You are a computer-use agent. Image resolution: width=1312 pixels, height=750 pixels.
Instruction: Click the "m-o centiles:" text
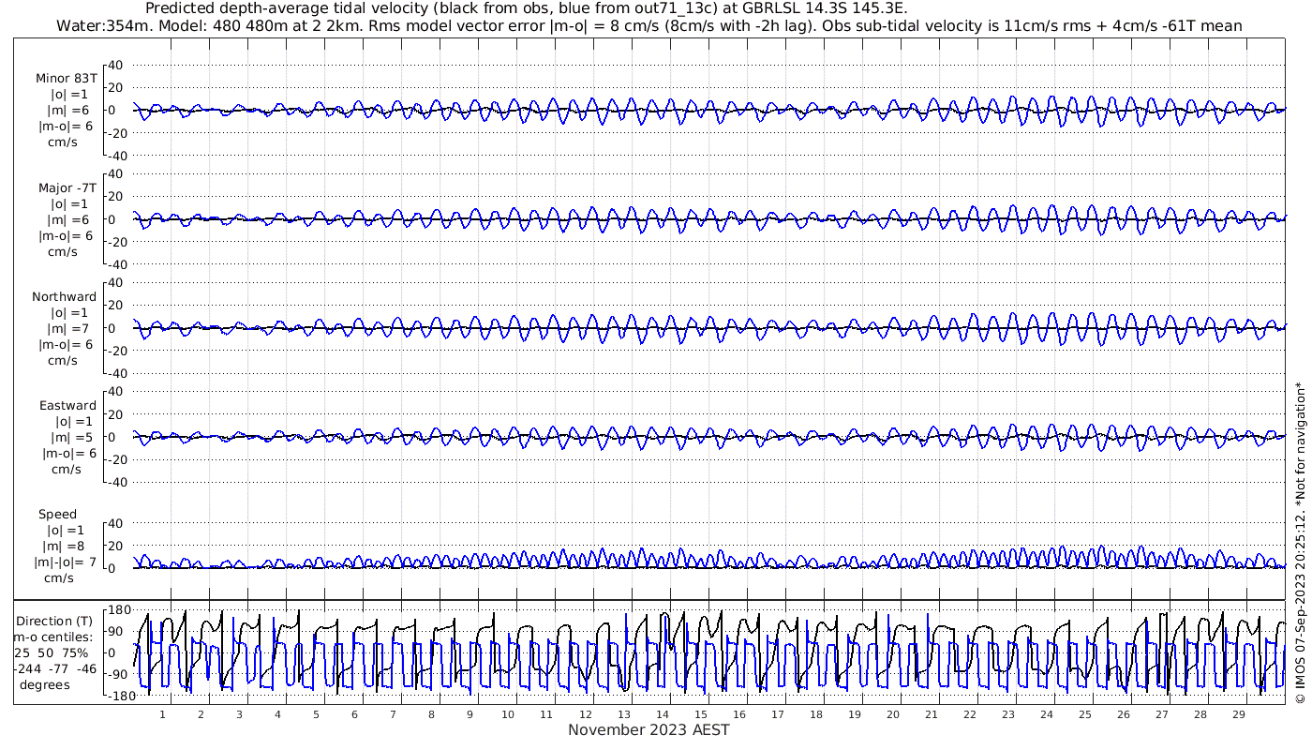(53, 637)
